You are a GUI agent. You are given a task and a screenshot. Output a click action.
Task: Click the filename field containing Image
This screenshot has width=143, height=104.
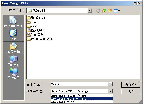click(x=80, y=84)
